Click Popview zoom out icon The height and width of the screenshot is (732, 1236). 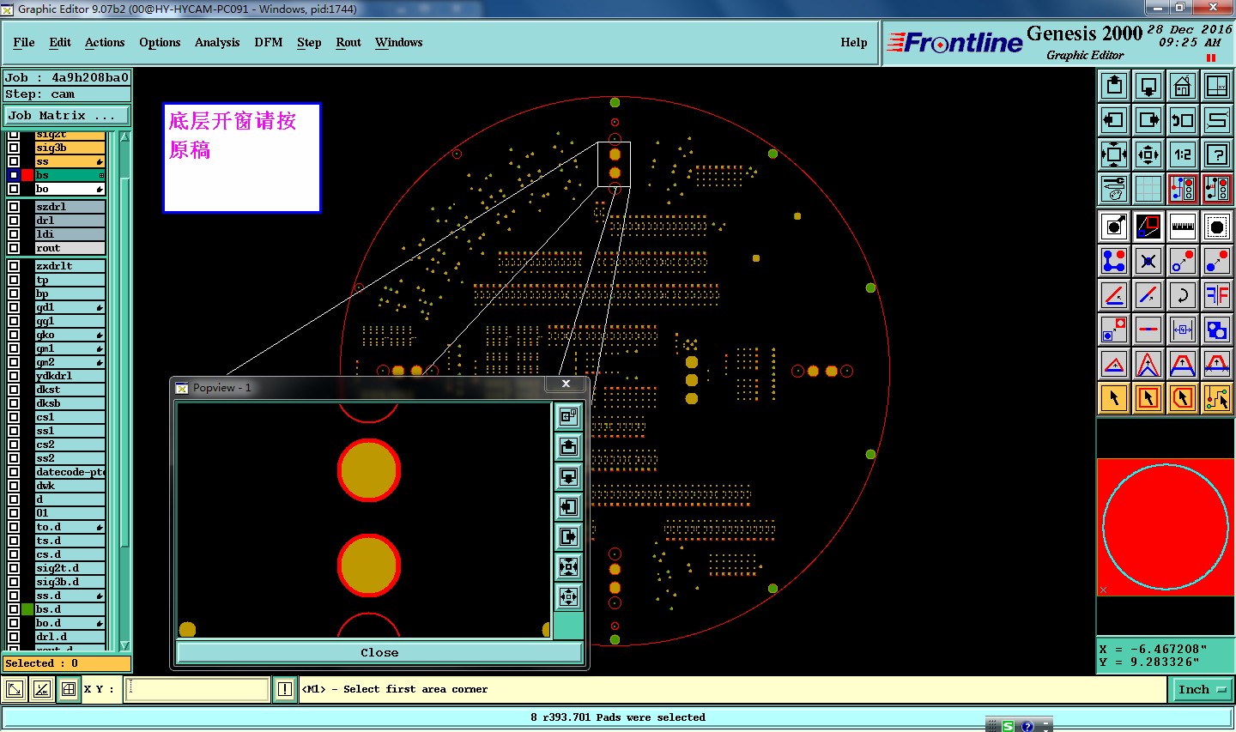(x=568, y=597)
